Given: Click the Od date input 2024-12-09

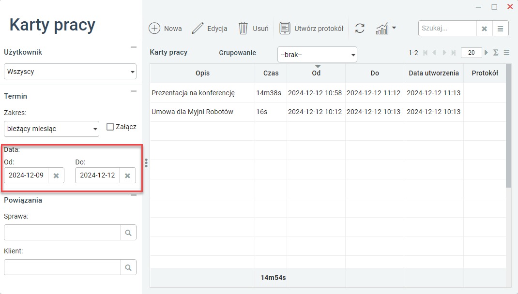Looking at the screenshot, I should pyautogui.click(x=26, y=175).
